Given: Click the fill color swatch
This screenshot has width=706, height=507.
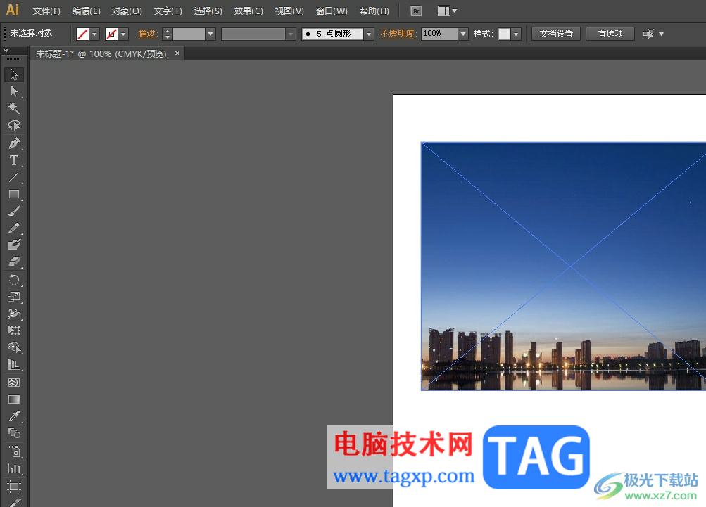Looking at the screenshot, I should [x=83, y=34].
